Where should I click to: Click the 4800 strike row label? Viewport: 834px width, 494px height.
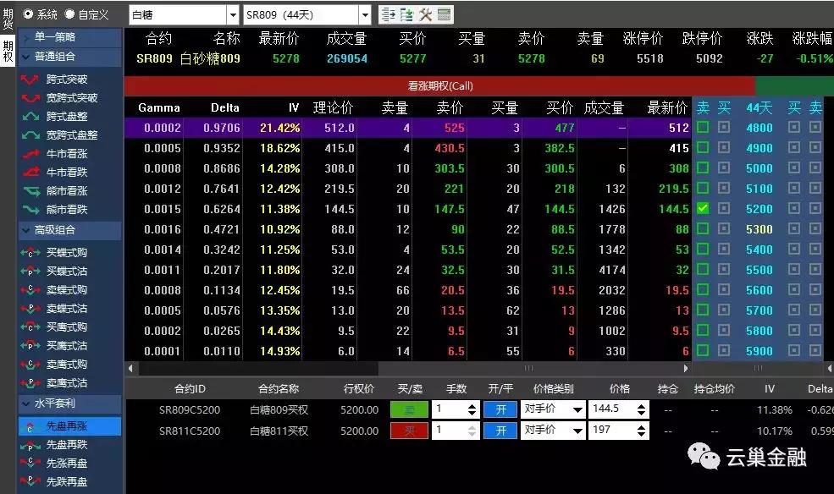(759, 128)
